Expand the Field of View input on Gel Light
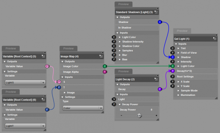The height and width of the screenshot is (133, 220). (178, 53)
